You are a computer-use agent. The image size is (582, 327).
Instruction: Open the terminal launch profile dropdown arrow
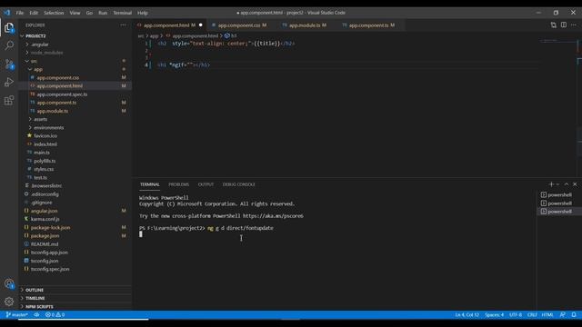click(x=557, y=184)
